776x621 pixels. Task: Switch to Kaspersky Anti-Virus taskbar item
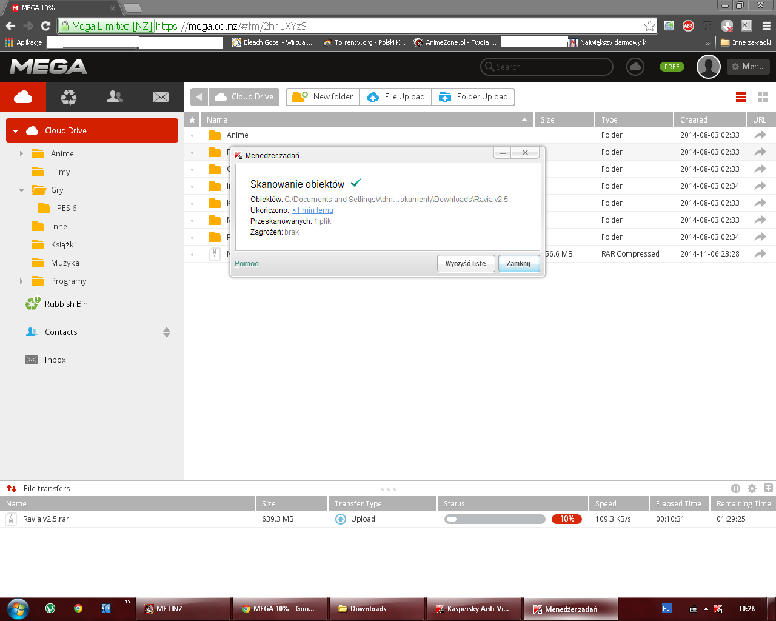[473, 609]
